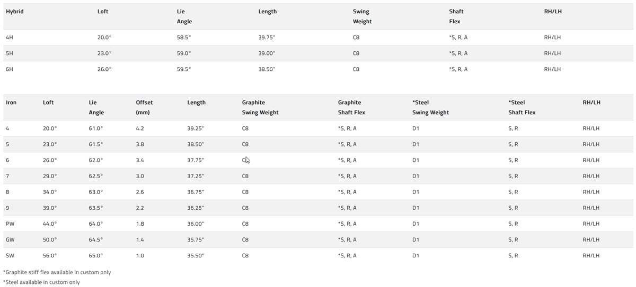
Task: Click the graphite stiff flex footnote text
Action: coord(57,272)
